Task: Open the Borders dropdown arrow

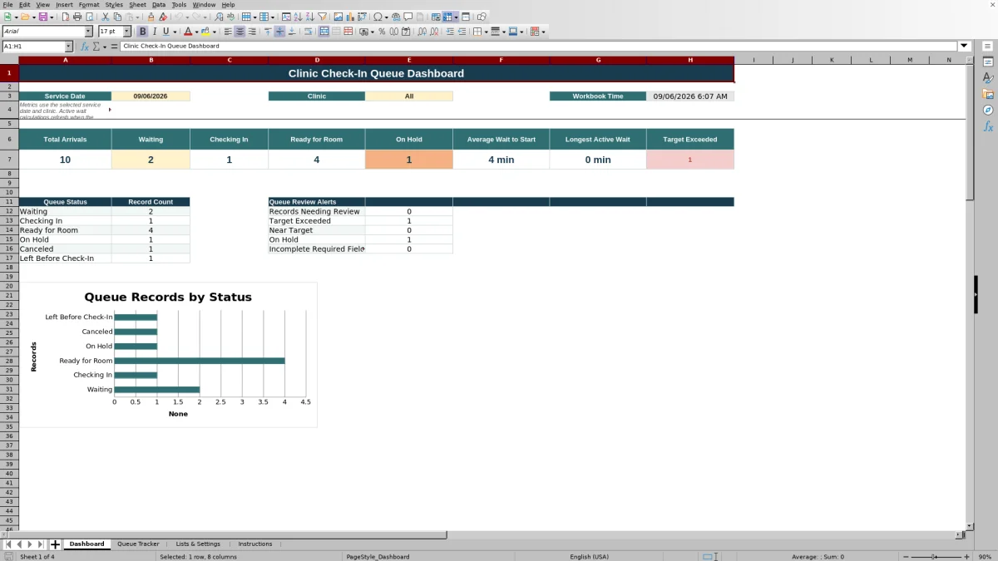Action: pos(486,32)
